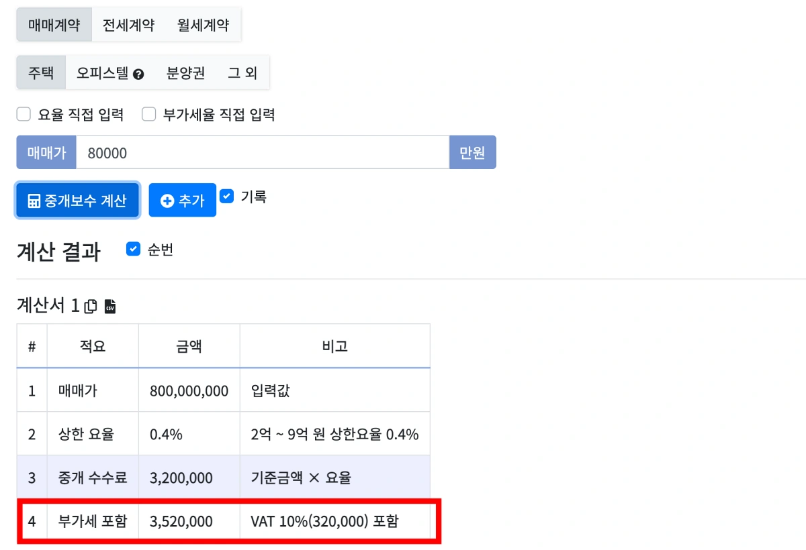806x550 pixels.
Task: Uncheck the 기록 checkbox
Action: click(x=226, y=195)
